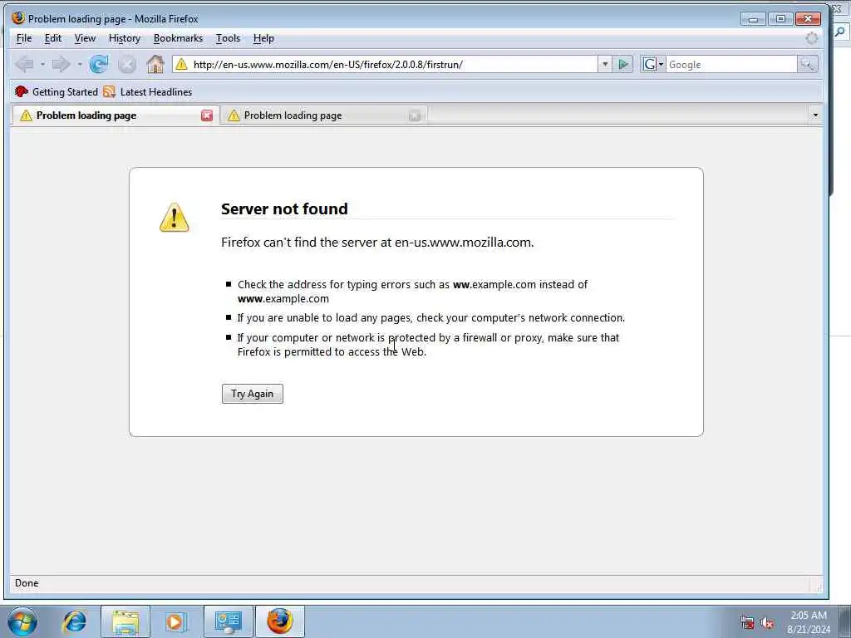Image resolution: width=851 pixels, height=638 pixels.
Task: Open the list all tabs dropdown
Action: [815, 115]
